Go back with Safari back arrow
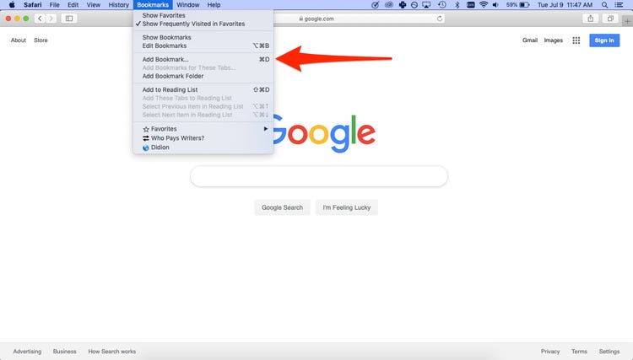Screen dimensions: 633x360 [x=40, y=19]
